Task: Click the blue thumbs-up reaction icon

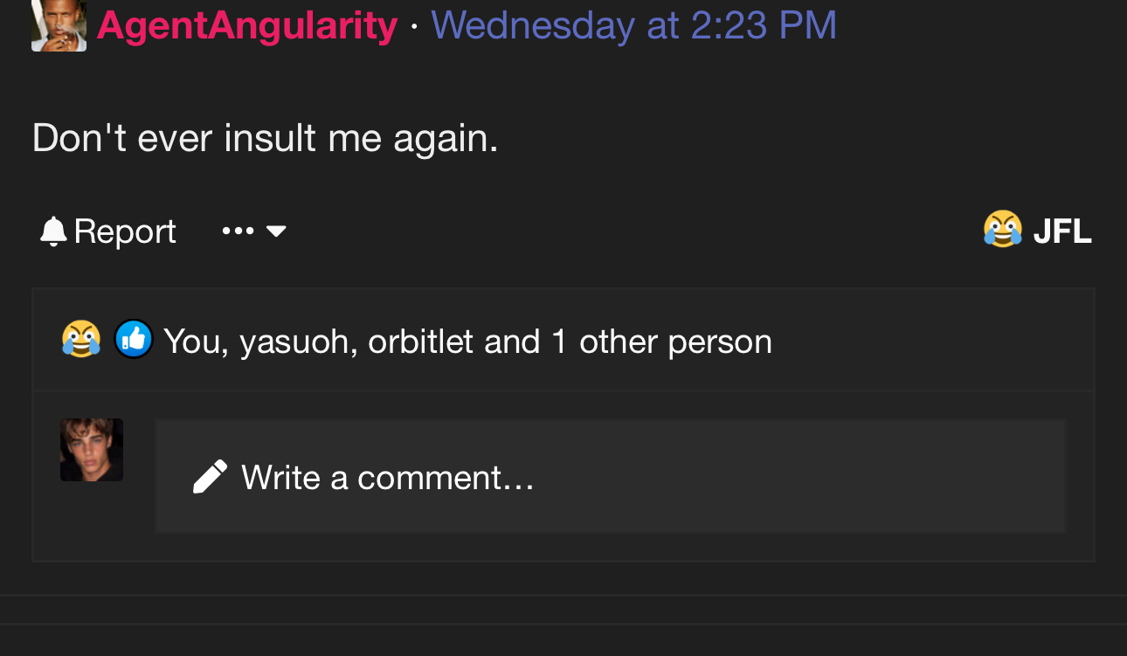Action: coord(134,340)
